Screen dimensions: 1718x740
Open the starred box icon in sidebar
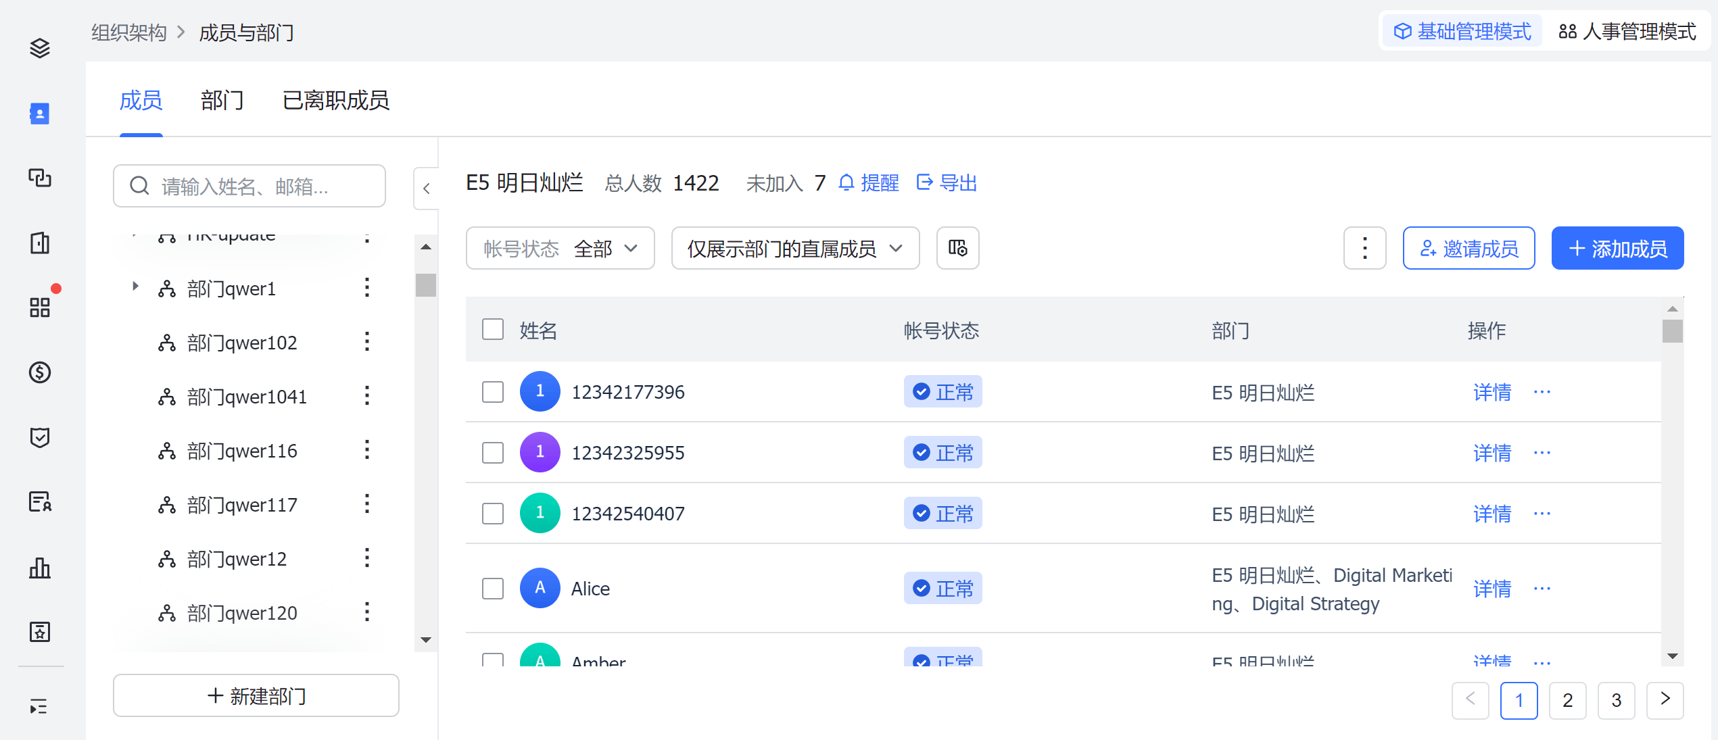point(40,632)
